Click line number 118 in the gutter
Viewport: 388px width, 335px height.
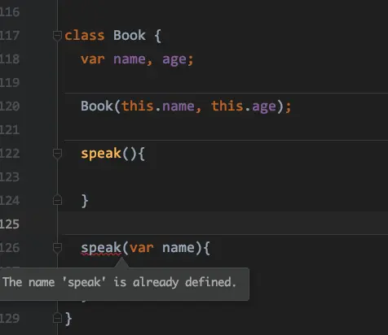[10, 59]
